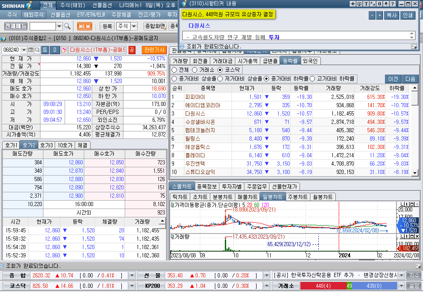
Task: Click the 0 icon in ticker window titlebar
Action: point(379,4)
